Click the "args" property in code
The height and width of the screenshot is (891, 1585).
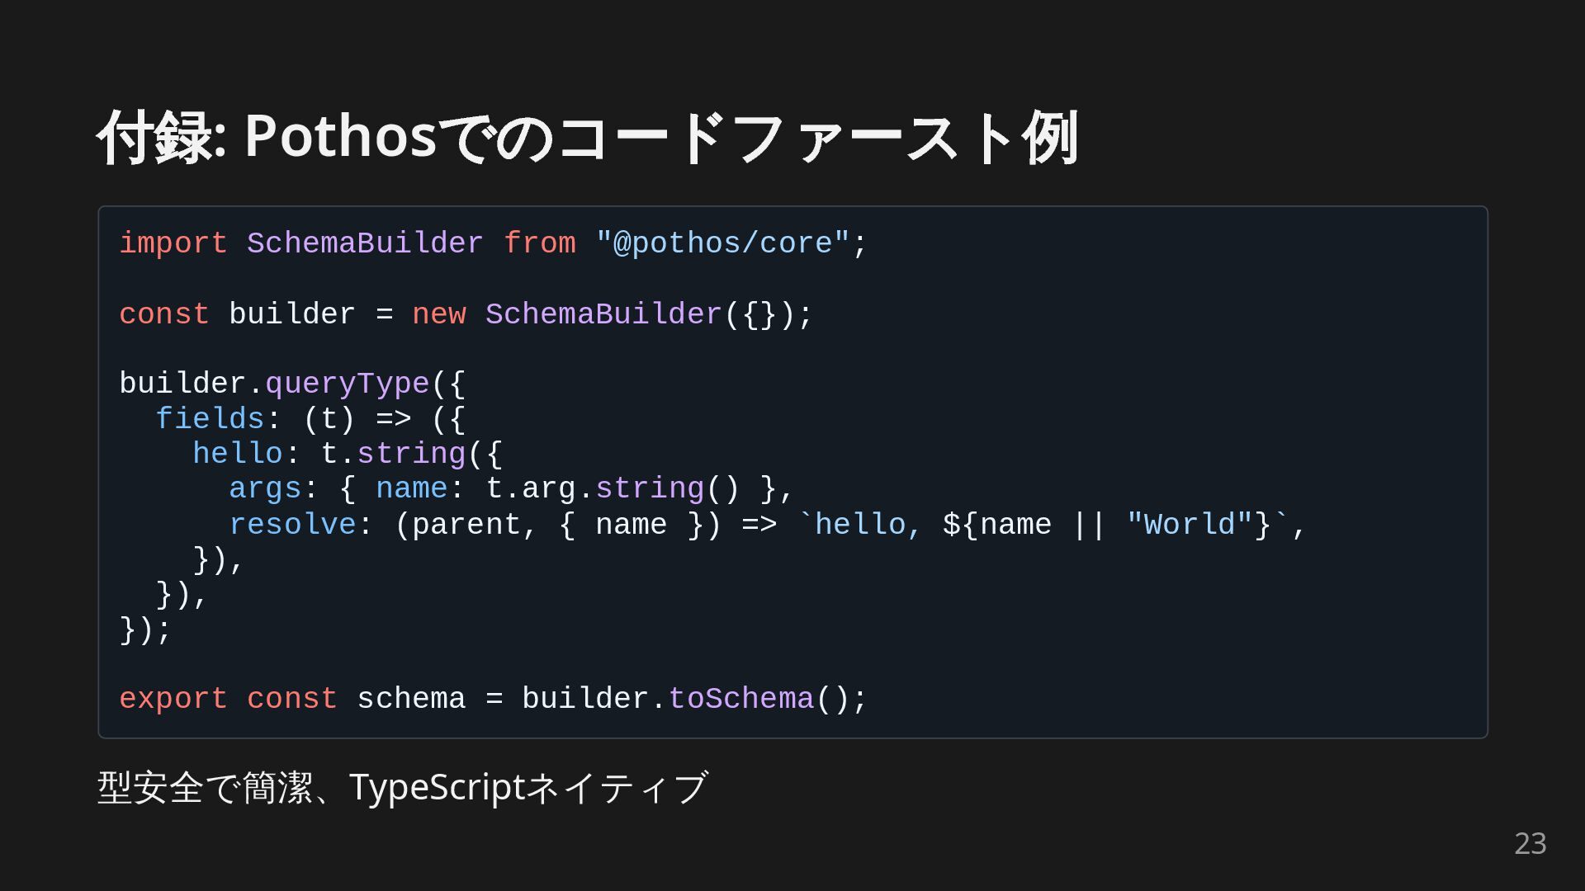tap(265, 488)
